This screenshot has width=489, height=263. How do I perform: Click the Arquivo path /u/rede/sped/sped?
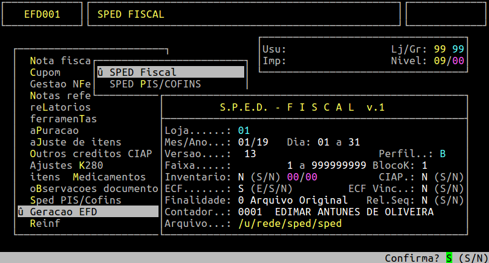pyautogui.click(x=289, y=224)
